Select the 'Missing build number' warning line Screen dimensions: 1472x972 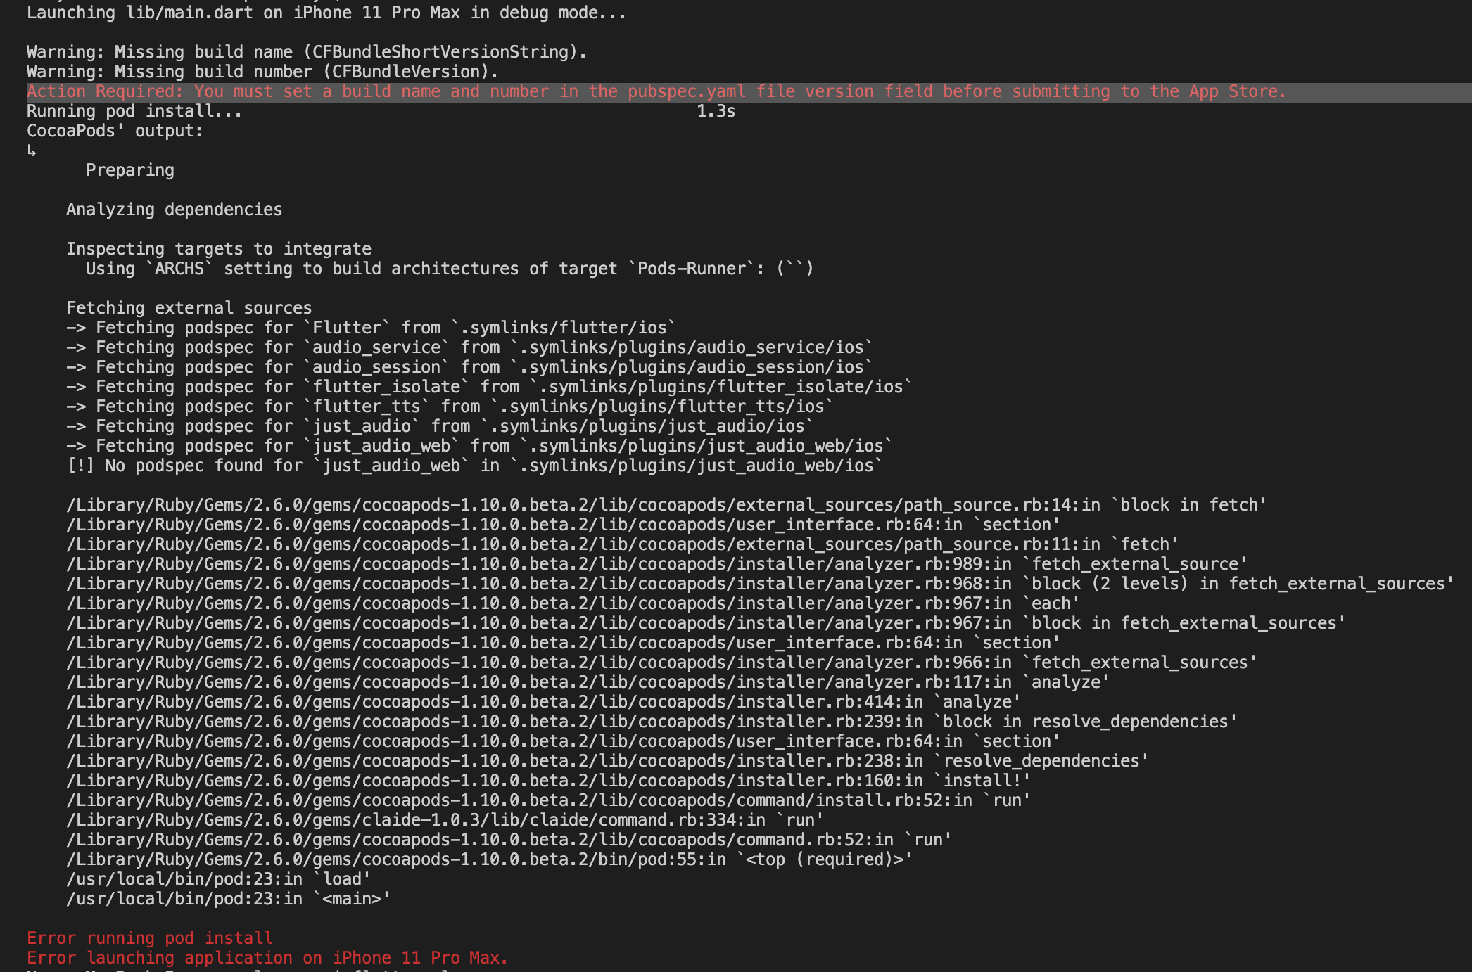point(262,72)
